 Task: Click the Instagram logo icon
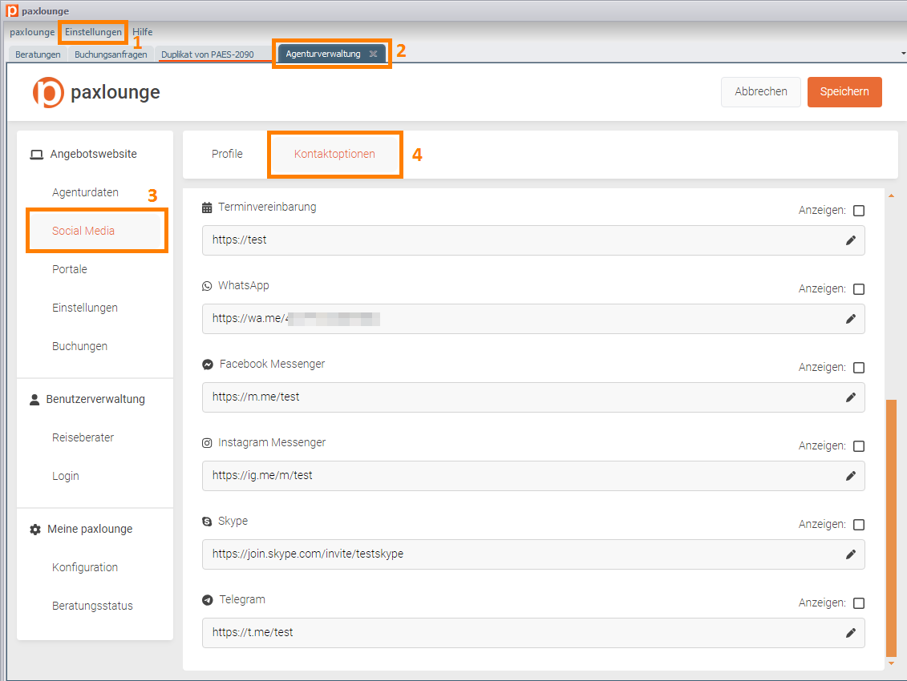[207, 443]
